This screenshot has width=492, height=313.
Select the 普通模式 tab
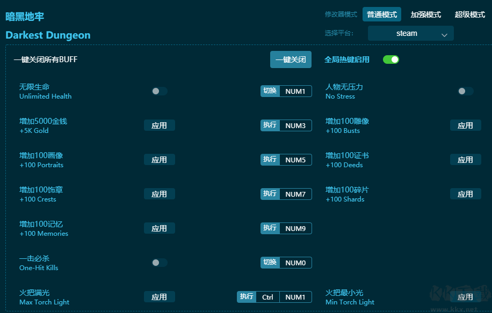point(382,14)
